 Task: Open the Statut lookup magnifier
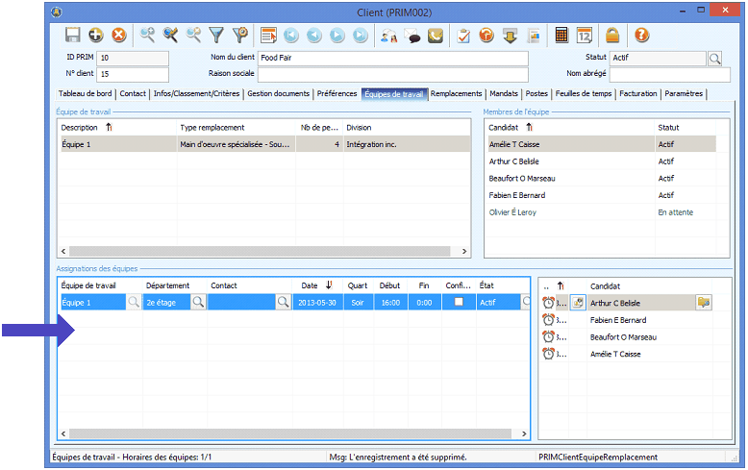pyautogui.click(x=714, y=59)
